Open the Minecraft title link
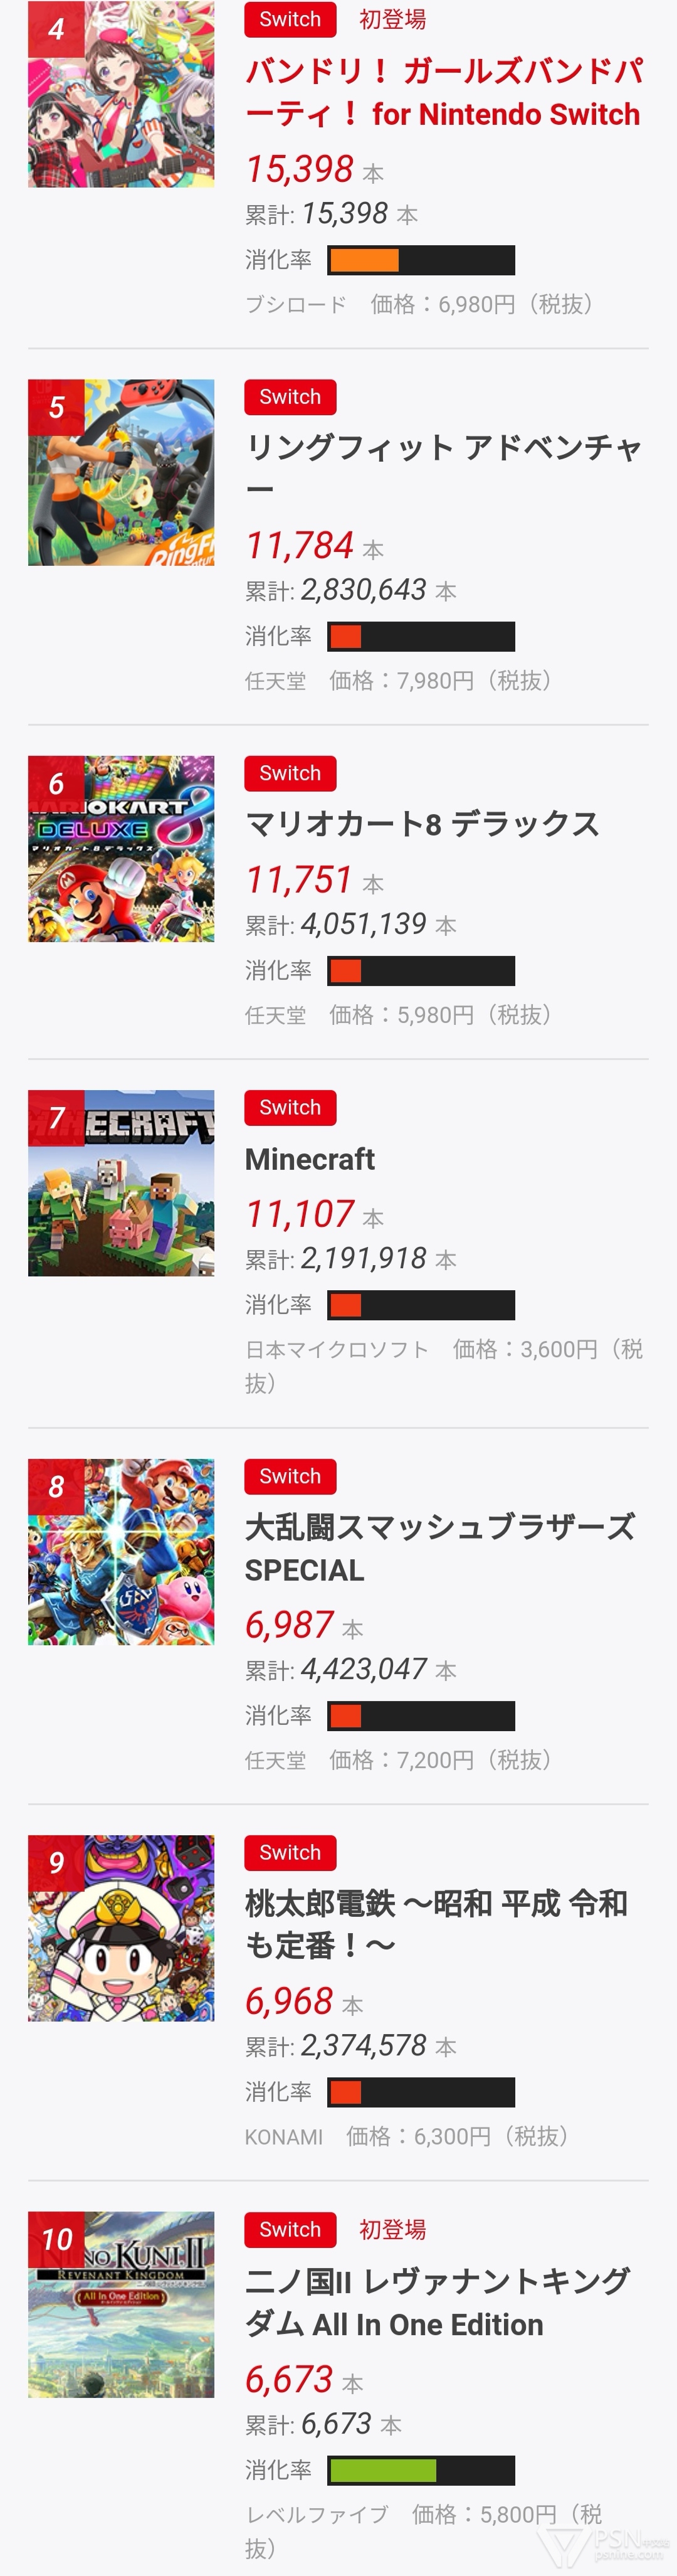677x2576 pixels. tap(310, 1158)
